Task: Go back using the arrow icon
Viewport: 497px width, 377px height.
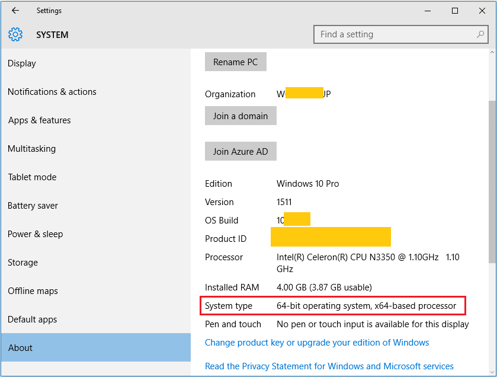Action: click(15, 11)
